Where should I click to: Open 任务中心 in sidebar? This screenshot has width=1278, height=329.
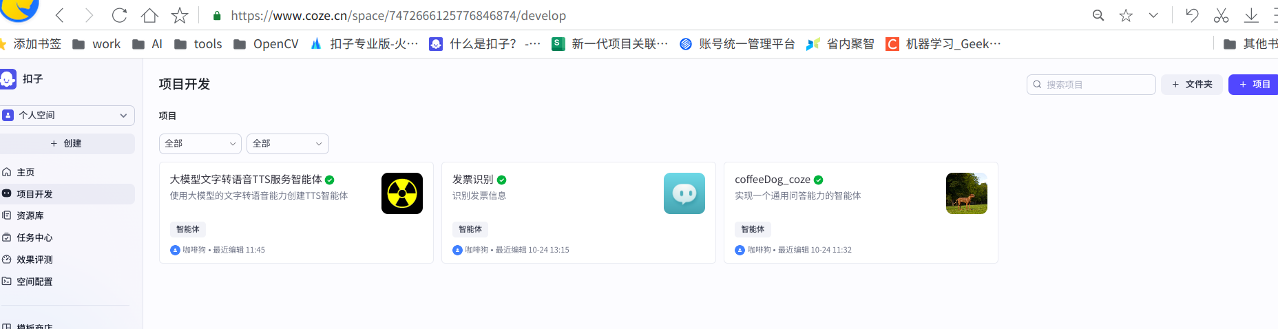[34, 237]
